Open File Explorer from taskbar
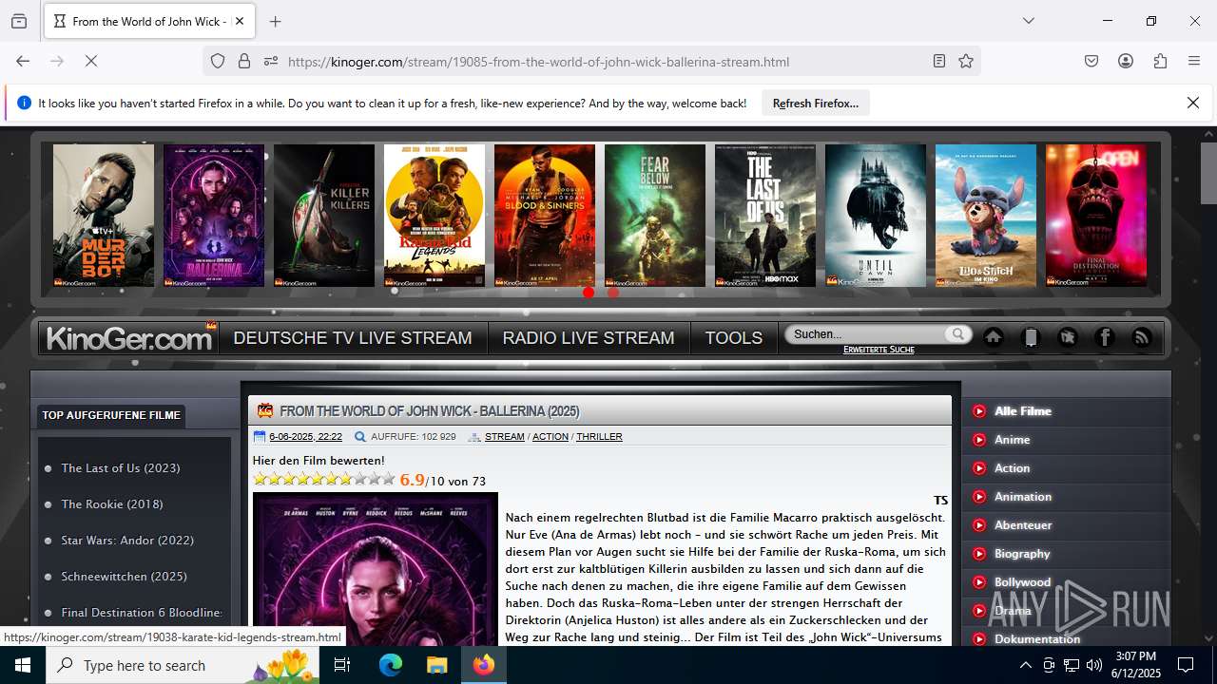Image resolution: width=1217 pixels, height=684 pixels. [x=436, y=665]
